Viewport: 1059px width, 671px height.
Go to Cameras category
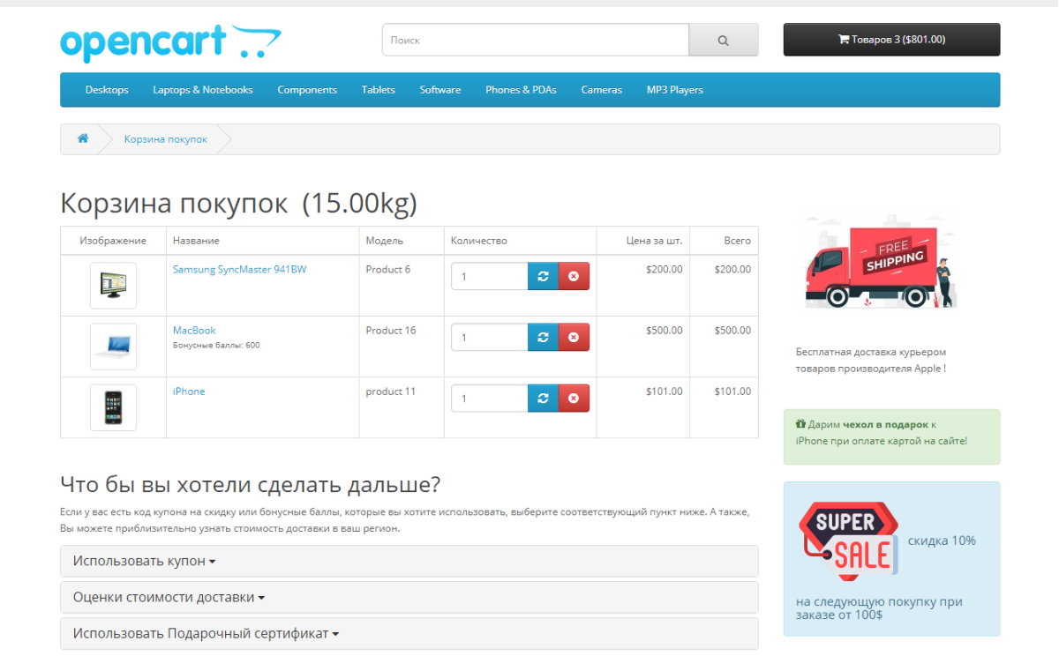[x=602, y=90]
